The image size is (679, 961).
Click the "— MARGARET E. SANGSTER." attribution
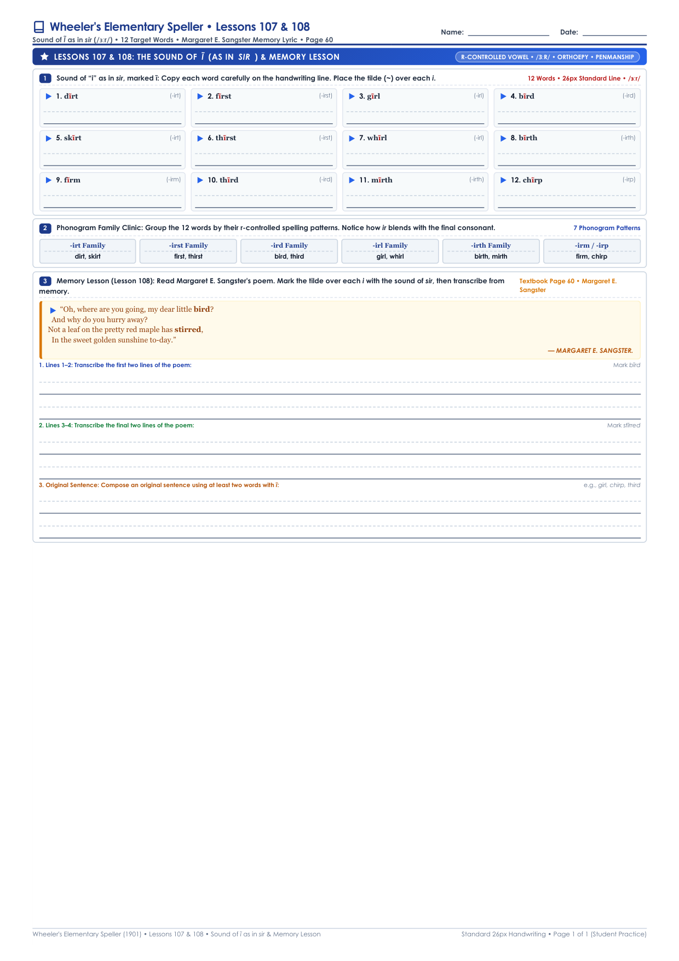(x=590, y=351)
